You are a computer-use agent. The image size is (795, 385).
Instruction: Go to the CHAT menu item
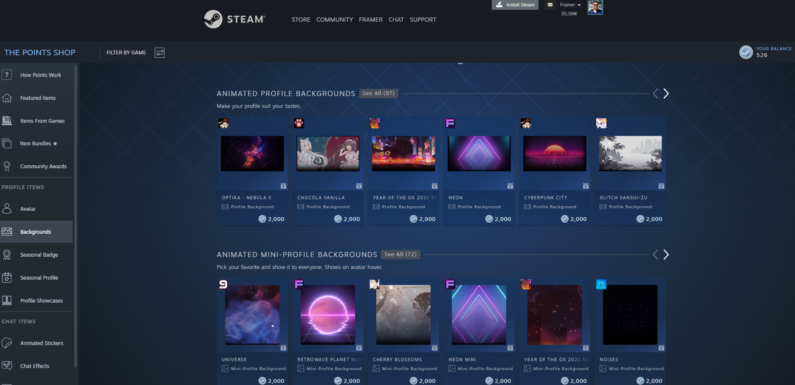(396, 20)
